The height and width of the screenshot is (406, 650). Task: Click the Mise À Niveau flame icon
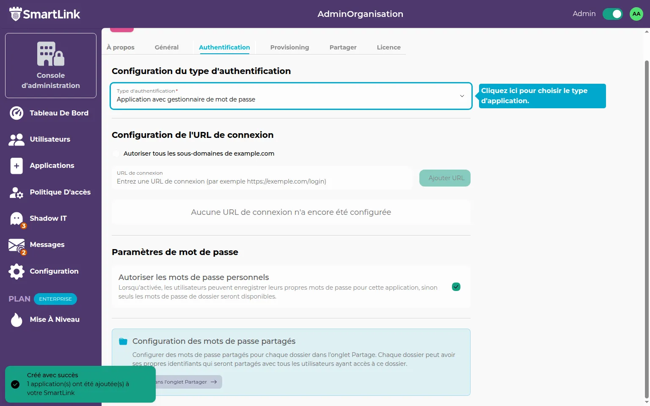(x=17, y=320)
